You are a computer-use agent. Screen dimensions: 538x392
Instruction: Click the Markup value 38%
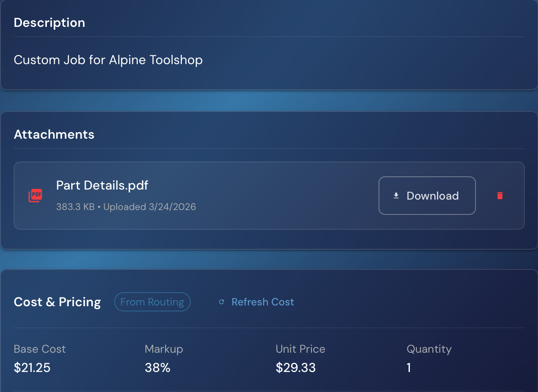157,368
